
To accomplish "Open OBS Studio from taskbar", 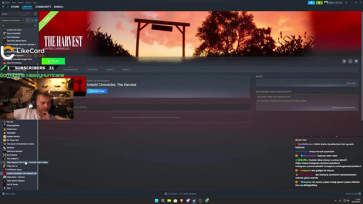I will pyautogui.click(x=200, y=201).
